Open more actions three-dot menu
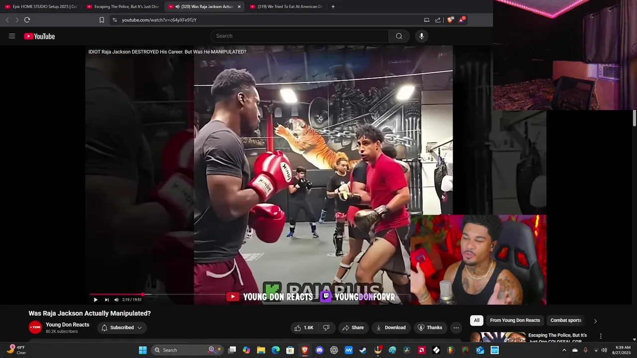Image resolution: width=637 pixels, height=358 pixels. 456,328
